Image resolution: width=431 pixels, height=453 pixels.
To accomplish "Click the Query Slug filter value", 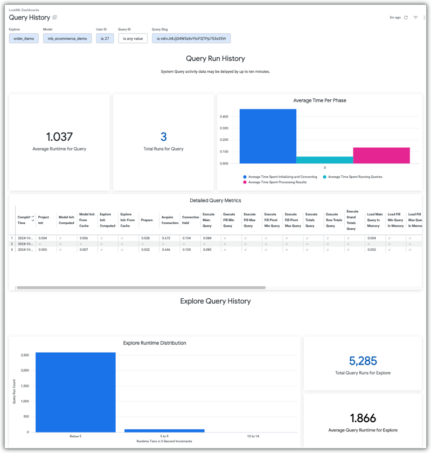I will coord(191,38).
